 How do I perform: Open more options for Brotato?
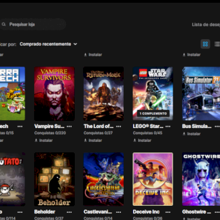(20, 212)
